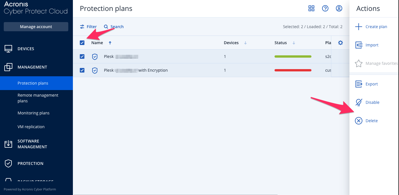Click the 'Protection plans' page title

pos(106,9)
